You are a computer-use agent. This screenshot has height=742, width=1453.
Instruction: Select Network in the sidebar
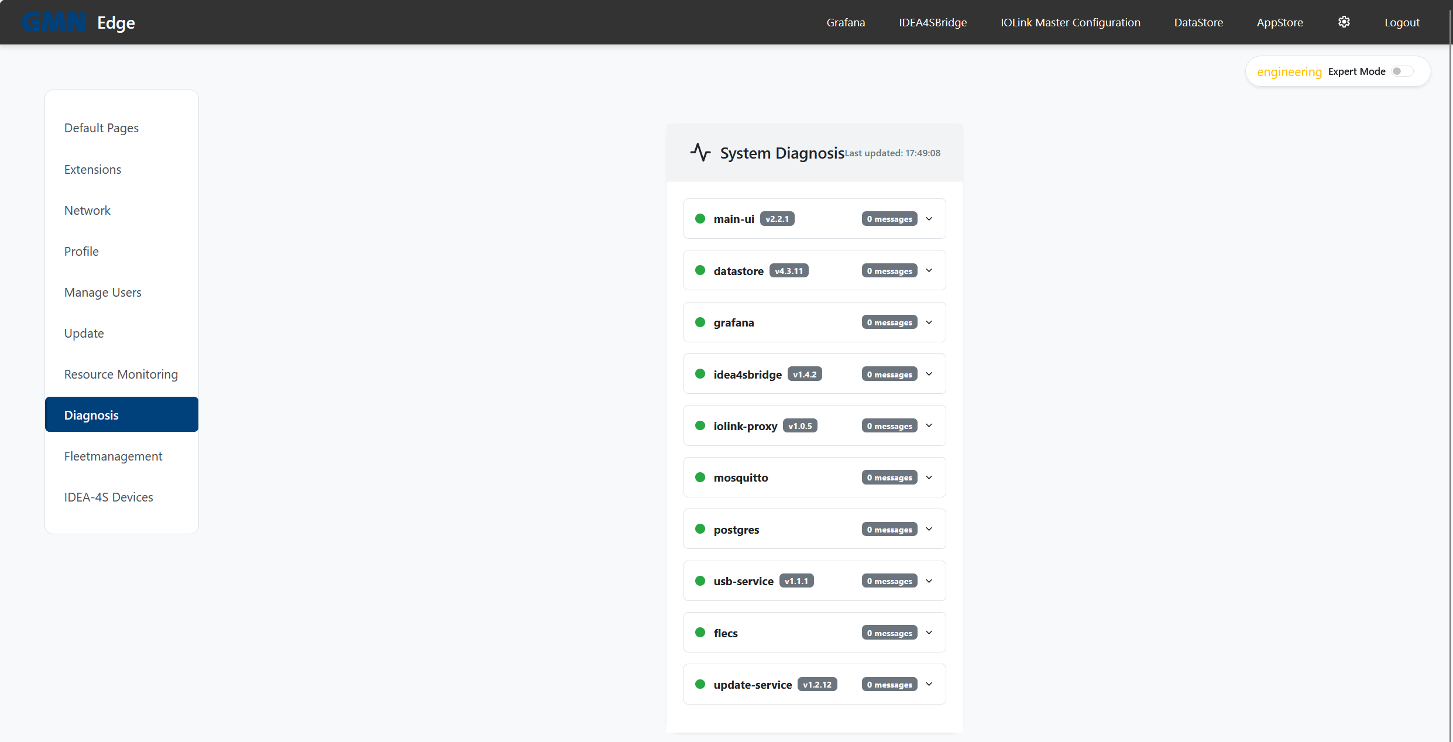click(x=87, y=210)
